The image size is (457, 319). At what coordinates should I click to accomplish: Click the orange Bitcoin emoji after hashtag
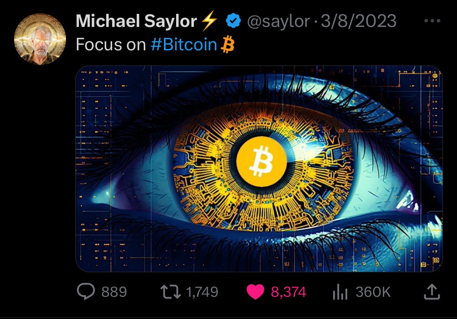227,44
